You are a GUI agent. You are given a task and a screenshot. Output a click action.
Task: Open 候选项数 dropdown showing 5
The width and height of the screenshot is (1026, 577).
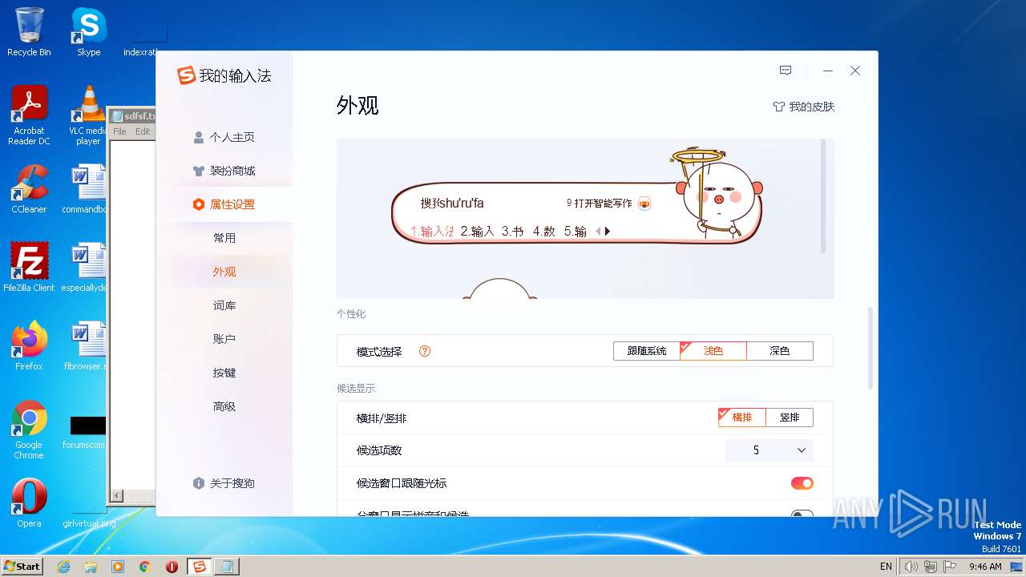[769, 450]
